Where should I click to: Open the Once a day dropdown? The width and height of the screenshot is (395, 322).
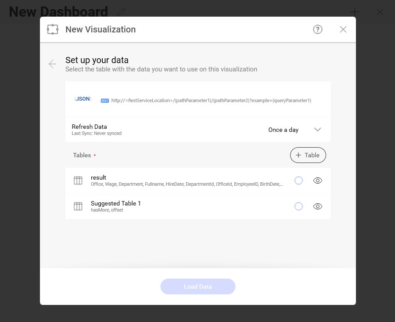(284, 130)
